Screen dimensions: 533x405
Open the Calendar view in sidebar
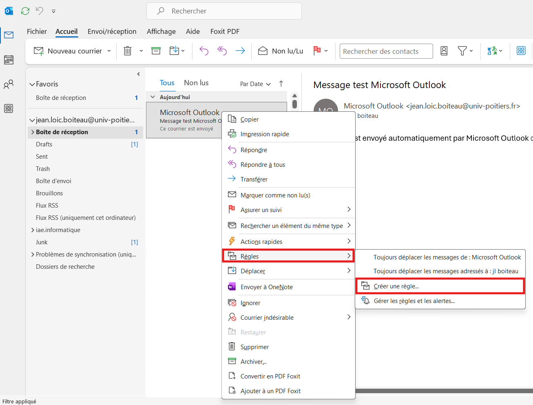(9, 60)
